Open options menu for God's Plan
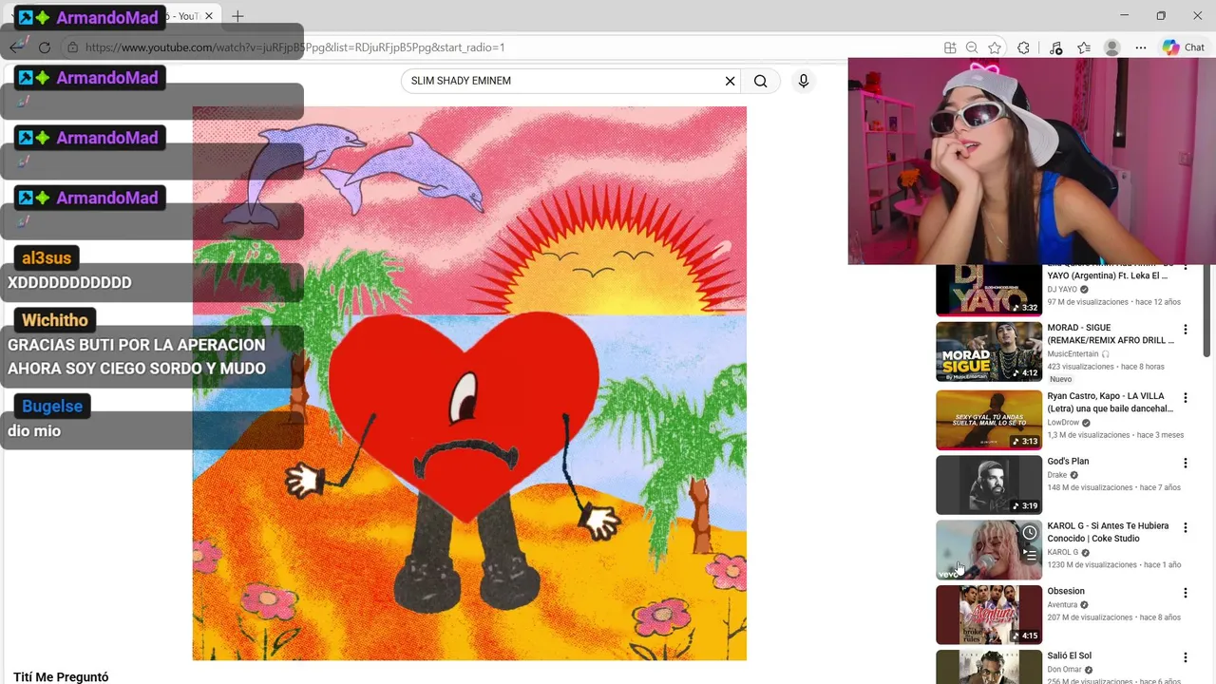This screenshot has width=1216, height=684. tap(1185, 463)
